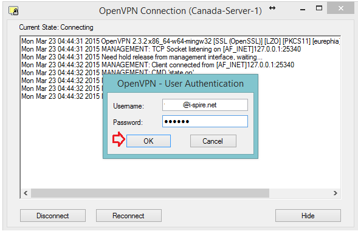
Task: Click the horizontal scrollbar thumb of log
Action: 150,193
